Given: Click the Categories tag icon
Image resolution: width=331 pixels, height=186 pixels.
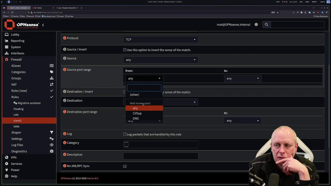Looking at the screenshot, I should pos(51,72).
